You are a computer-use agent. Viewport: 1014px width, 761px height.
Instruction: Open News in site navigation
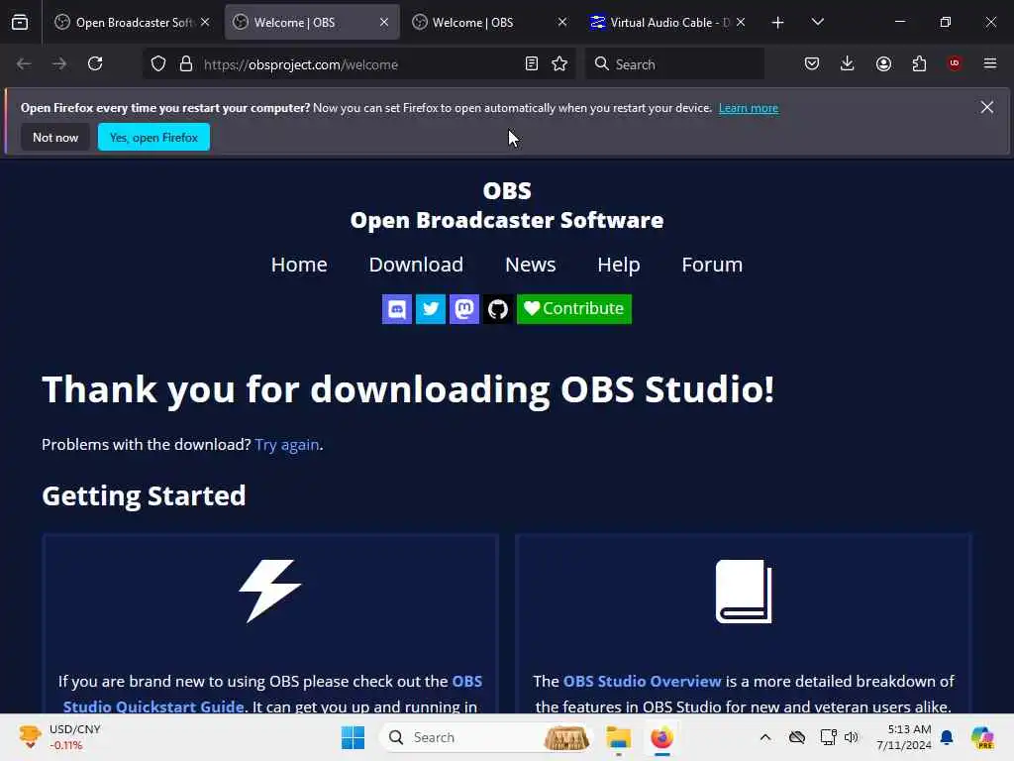[531, 265]
